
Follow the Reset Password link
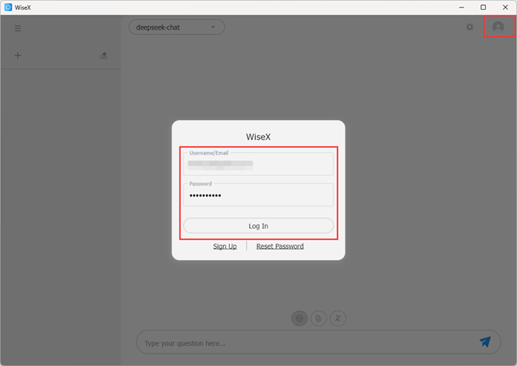280,246
